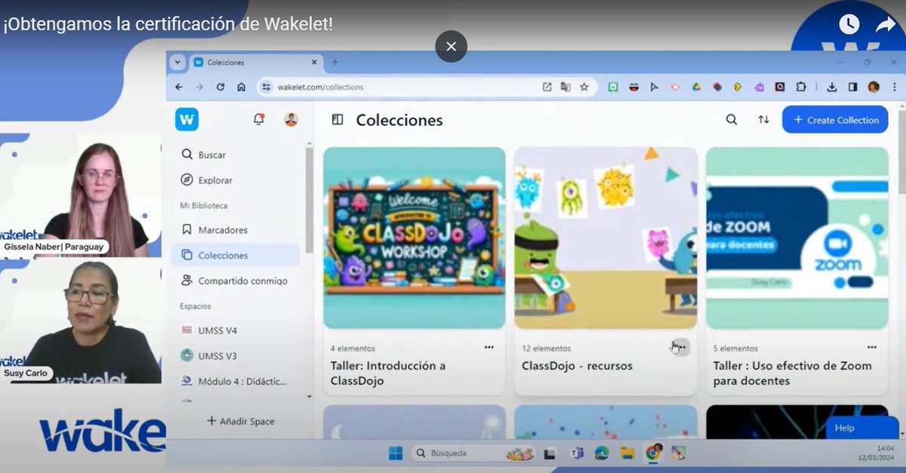This screenshot has height=473, width=906.
Task: Open Chrome's three-dot menu
Action: tap(895, 87)
